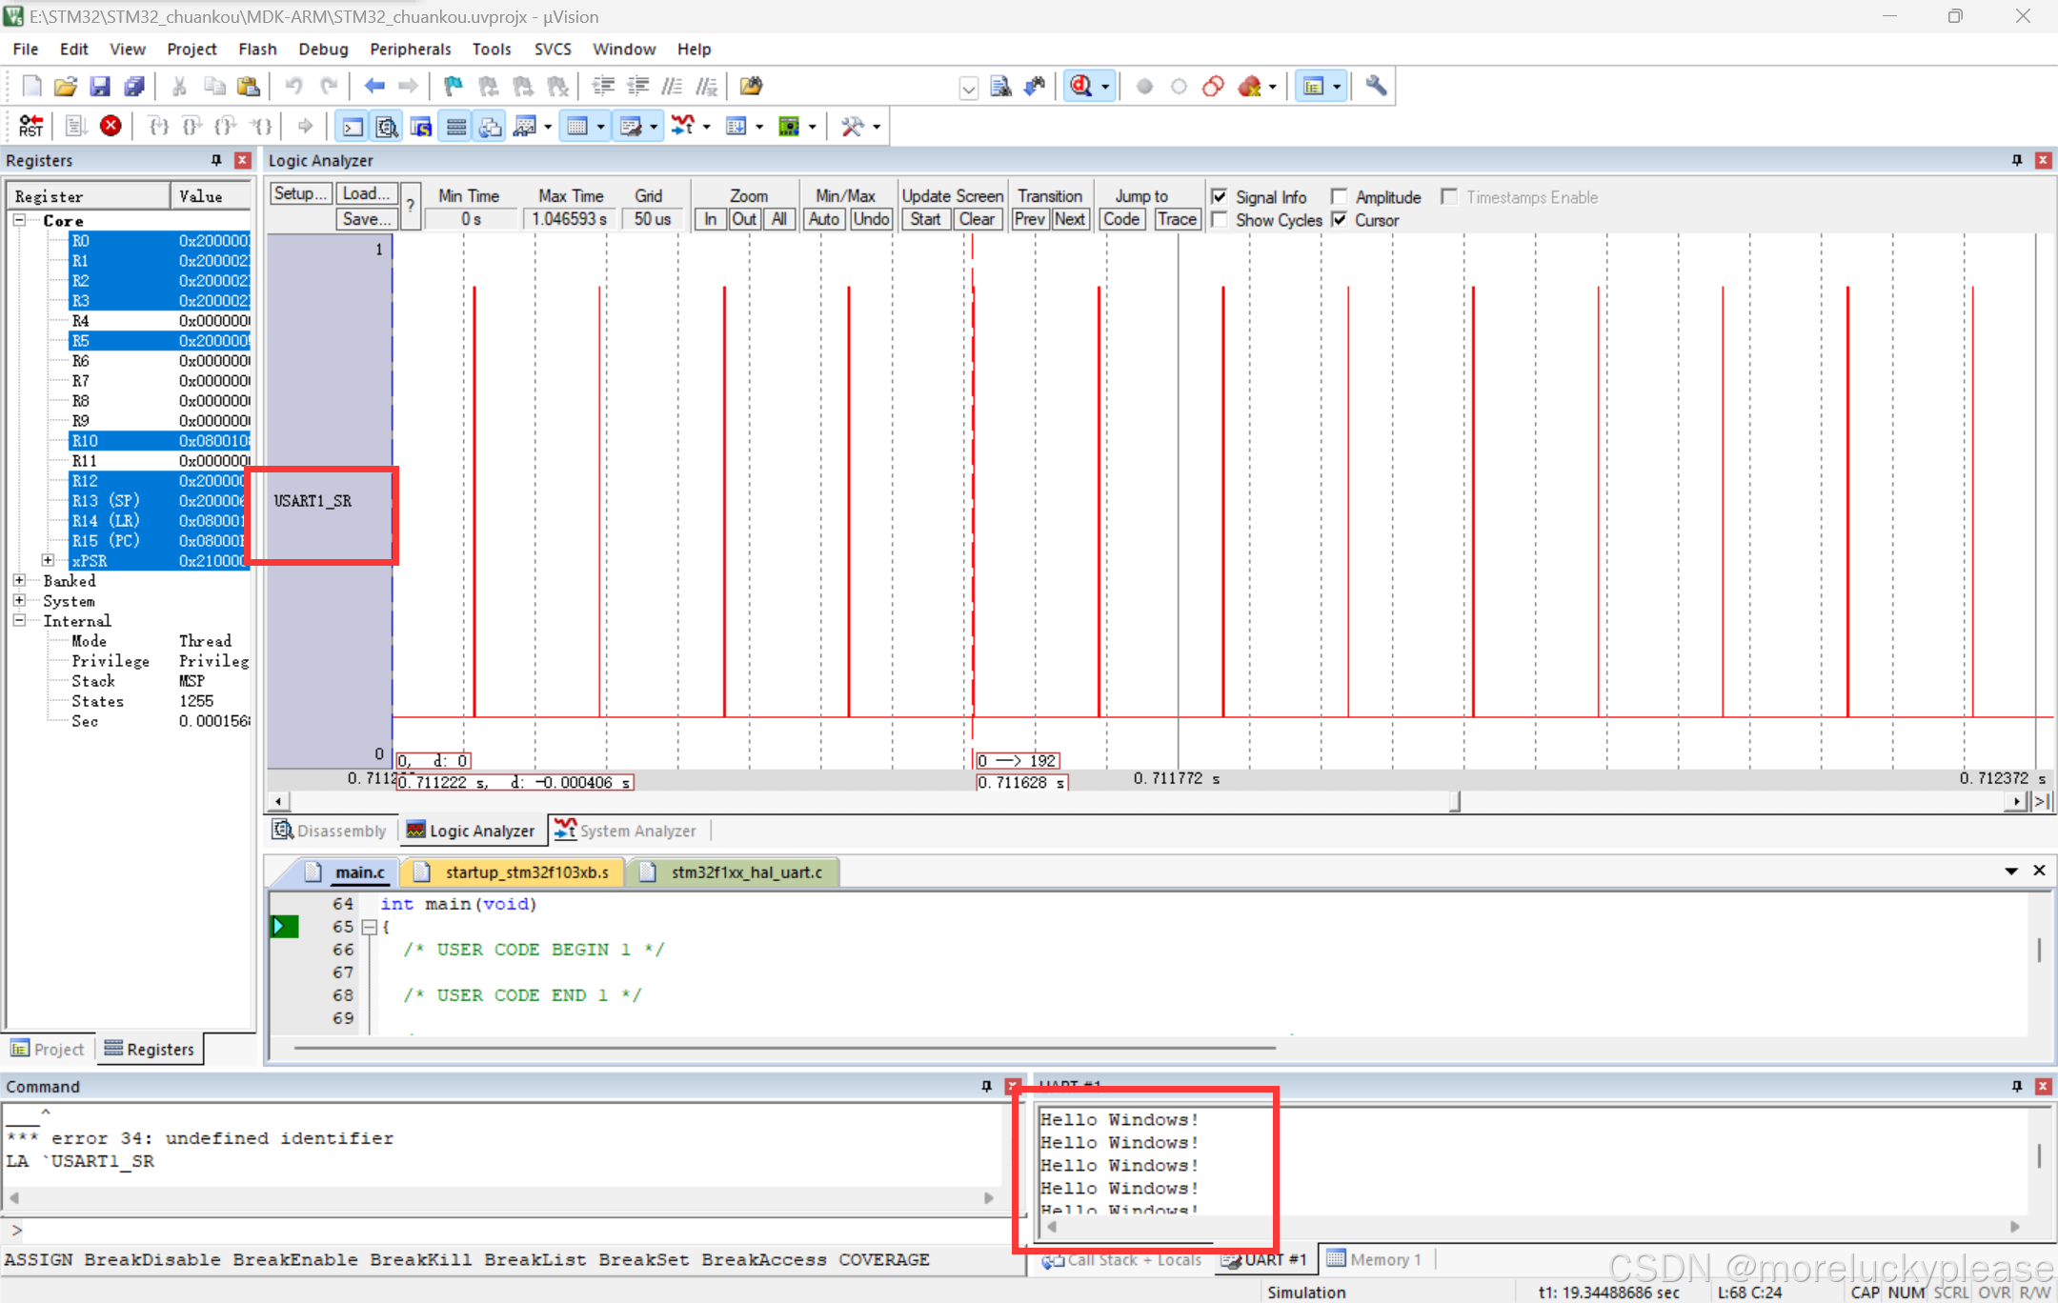2058x1303 pixels.
Task: Toggle the Command window icon in toolbar
Action: pyautogui.click(x=353, y=126)
